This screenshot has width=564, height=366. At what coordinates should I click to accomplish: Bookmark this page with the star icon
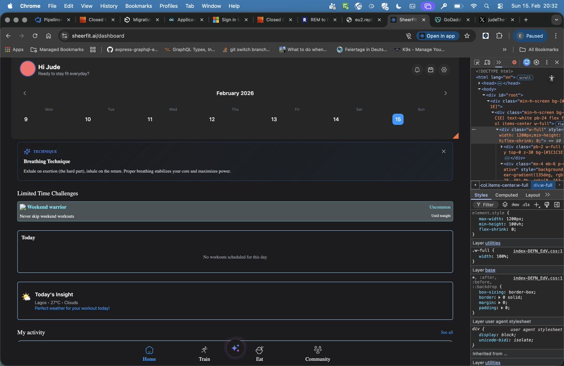467,36
